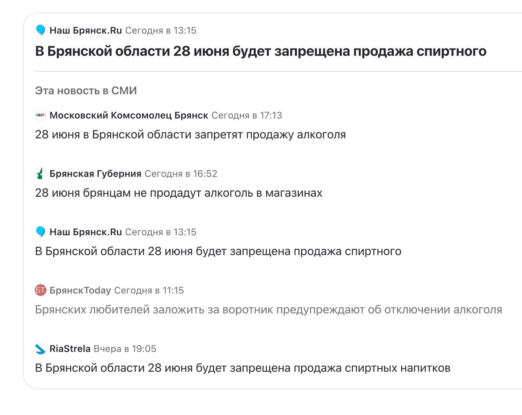Click the Брянская Губерния green logo icon
Viewport: 522px width, 415px height.
[x=40, y=174]
